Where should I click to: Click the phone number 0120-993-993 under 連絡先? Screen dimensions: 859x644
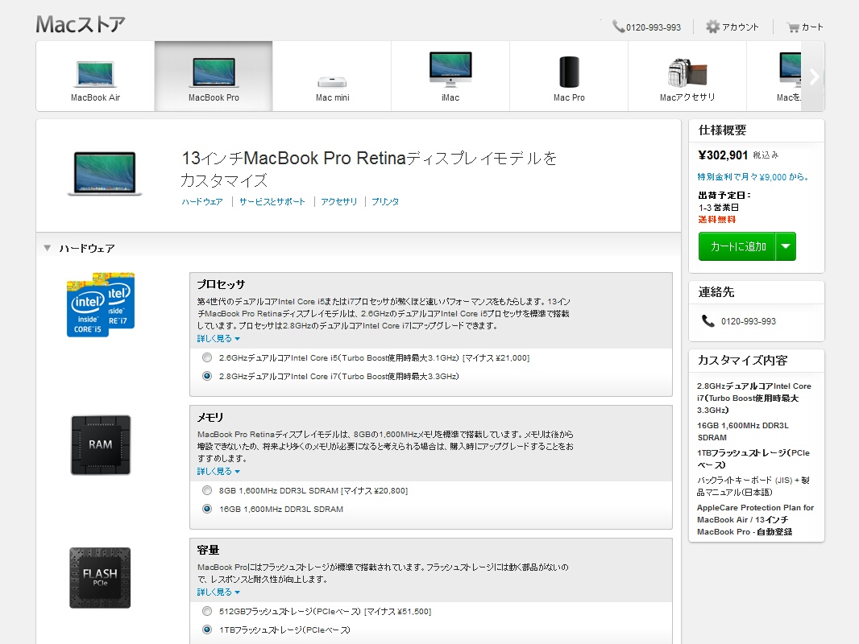pos(749,321)
